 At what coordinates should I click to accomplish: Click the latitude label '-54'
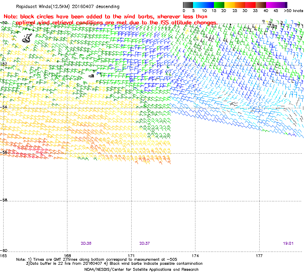[x=4, y=107]
